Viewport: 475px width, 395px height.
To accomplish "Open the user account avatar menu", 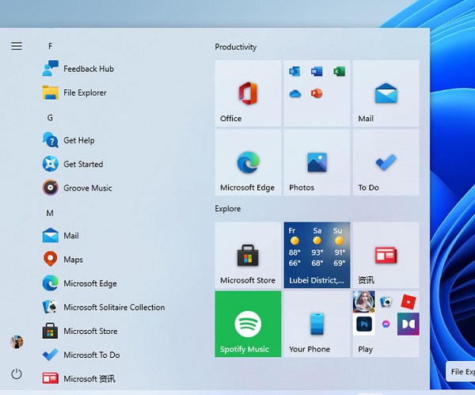I will point(17,342).
